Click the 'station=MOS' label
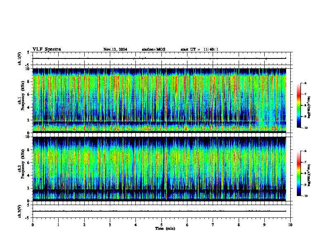Viewport: 327px width, 252px height. pyautogui.click(x=154, y=49)
